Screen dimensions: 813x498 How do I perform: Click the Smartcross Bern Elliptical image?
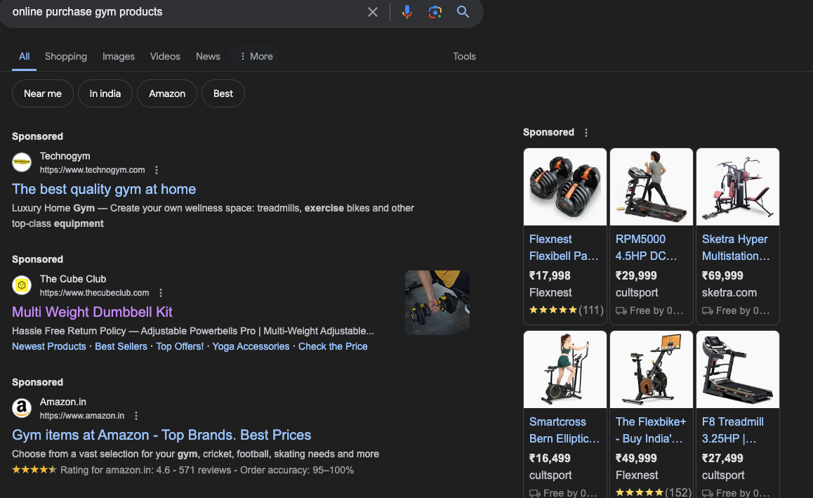coord(565,370)
